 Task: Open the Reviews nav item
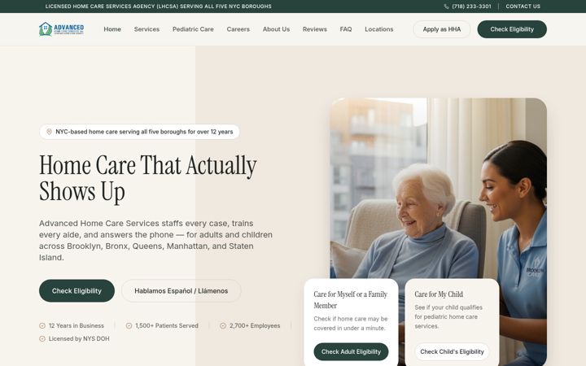coord(315,29)
